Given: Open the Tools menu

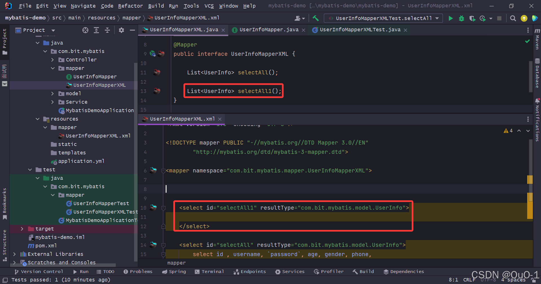Looking at the screenshot, I should pos(191,6).
